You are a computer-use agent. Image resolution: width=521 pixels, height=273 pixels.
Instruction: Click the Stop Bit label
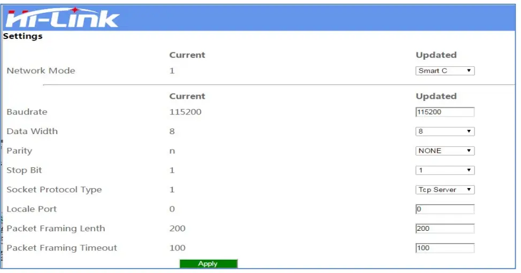pos(24,170)
